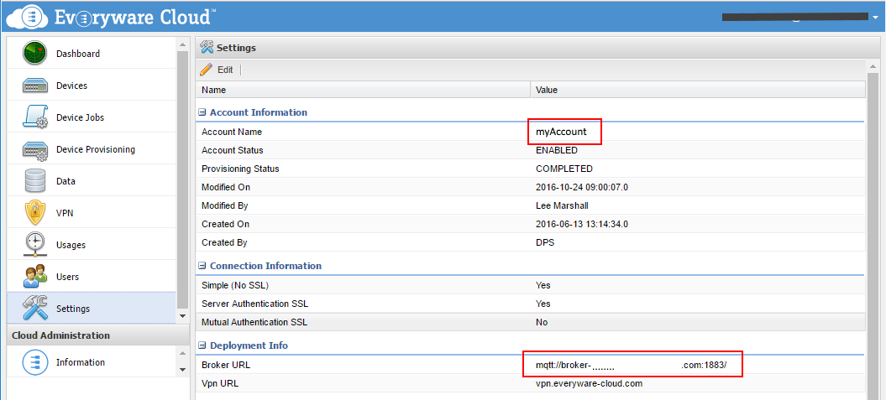
Task: Click the Lee Marshall value
Action: pos(563,205)
